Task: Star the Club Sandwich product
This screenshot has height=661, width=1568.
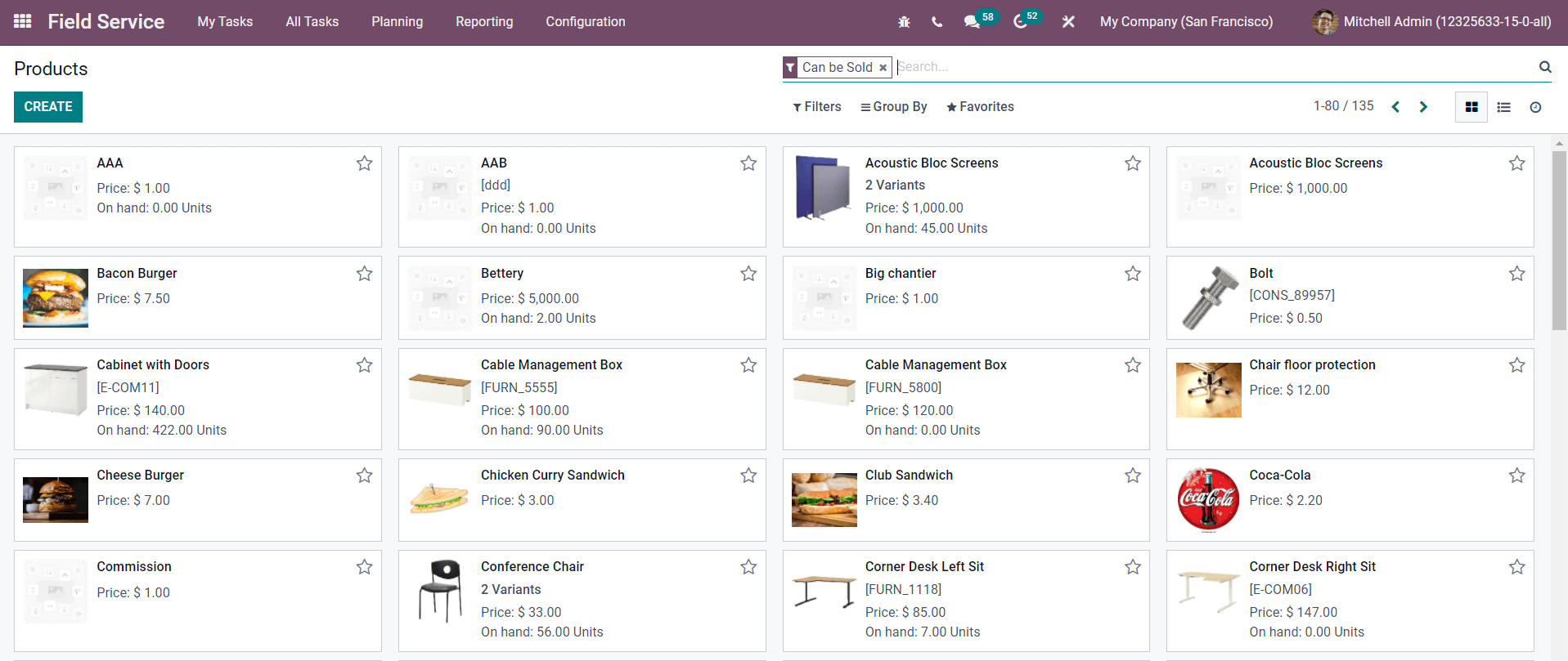Action: pyautogui.click(x=1133, y=476)
